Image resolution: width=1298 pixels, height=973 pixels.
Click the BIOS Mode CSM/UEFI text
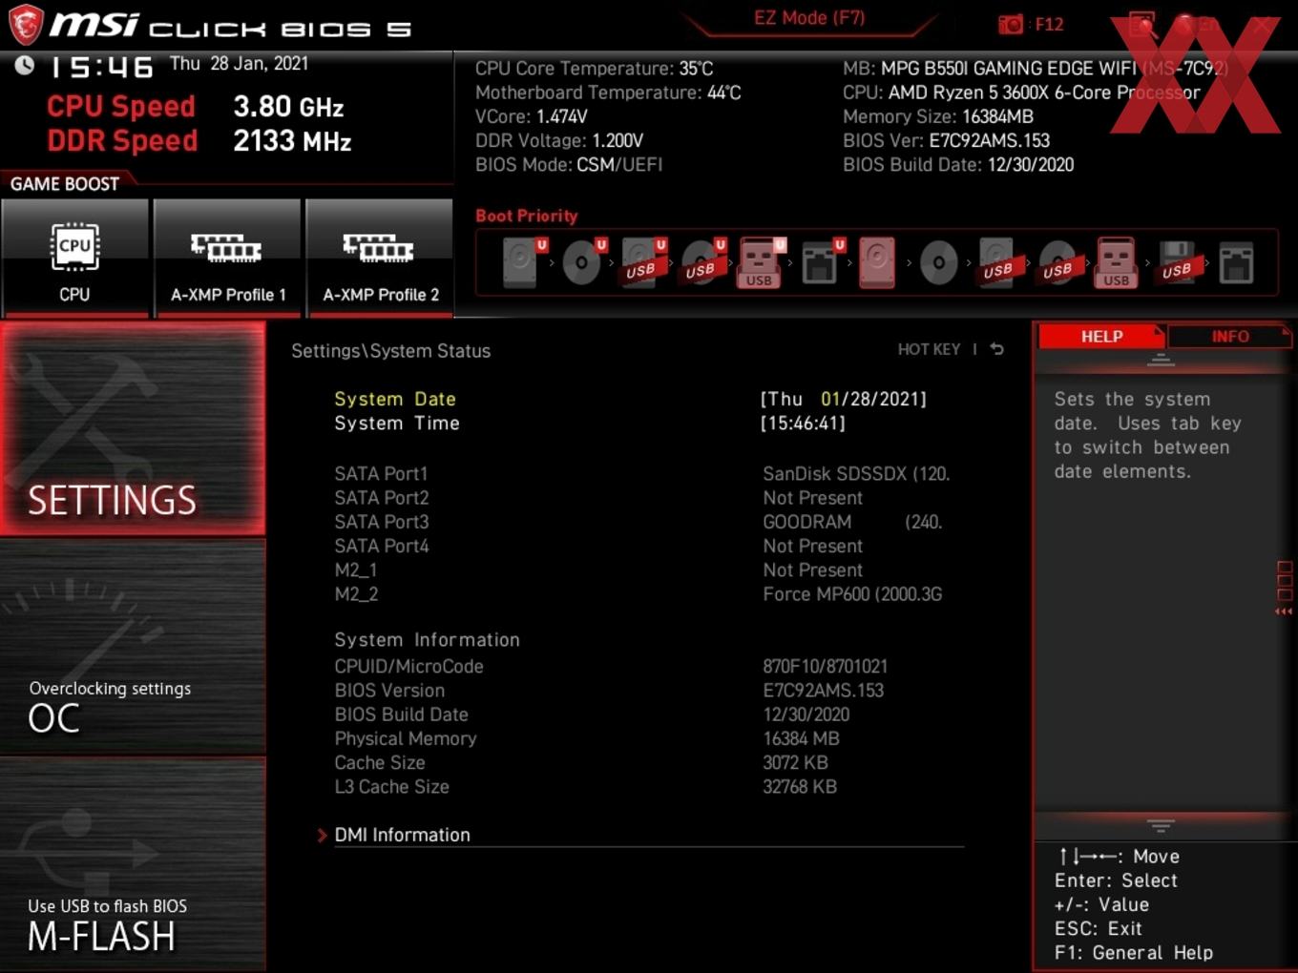pyautogui.click(x=569, y=164)
